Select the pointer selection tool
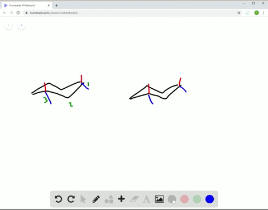The image size is (268, 210). click(x=83, y=199)
